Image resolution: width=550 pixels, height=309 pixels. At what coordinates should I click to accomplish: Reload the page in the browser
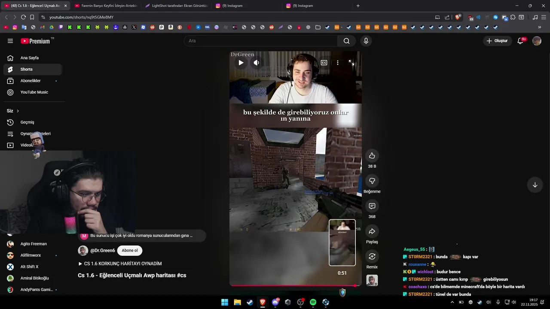point(23,17)
